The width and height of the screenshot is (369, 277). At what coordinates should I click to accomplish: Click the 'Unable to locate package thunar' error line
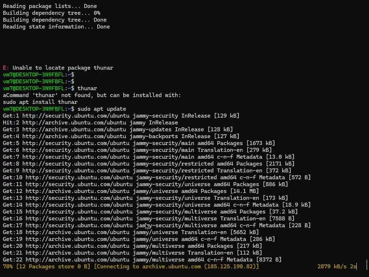[x=58, y=68]
